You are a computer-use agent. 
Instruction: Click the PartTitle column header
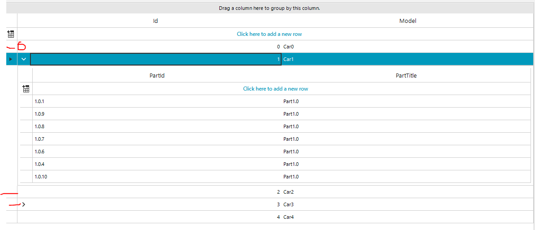406,76
